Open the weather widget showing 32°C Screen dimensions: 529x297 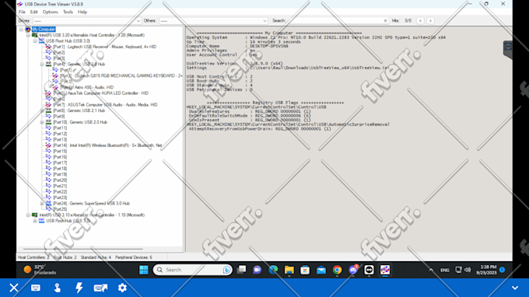[40, 270]
